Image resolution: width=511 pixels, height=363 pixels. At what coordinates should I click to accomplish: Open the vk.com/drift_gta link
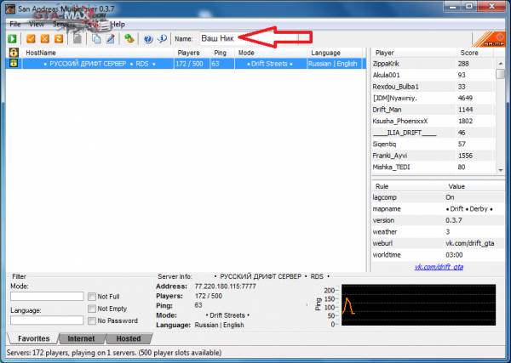tap(439, 267)
